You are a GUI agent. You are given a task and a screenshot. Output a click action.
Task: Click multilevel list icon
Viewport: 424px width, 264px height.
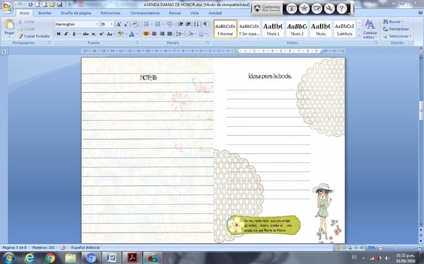pyautogui.click(x=170, y=25)
